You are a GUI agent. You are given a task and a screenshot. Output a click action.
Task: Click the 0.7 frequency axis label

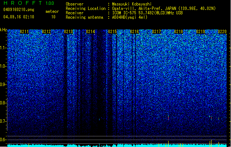pos(3,121)
